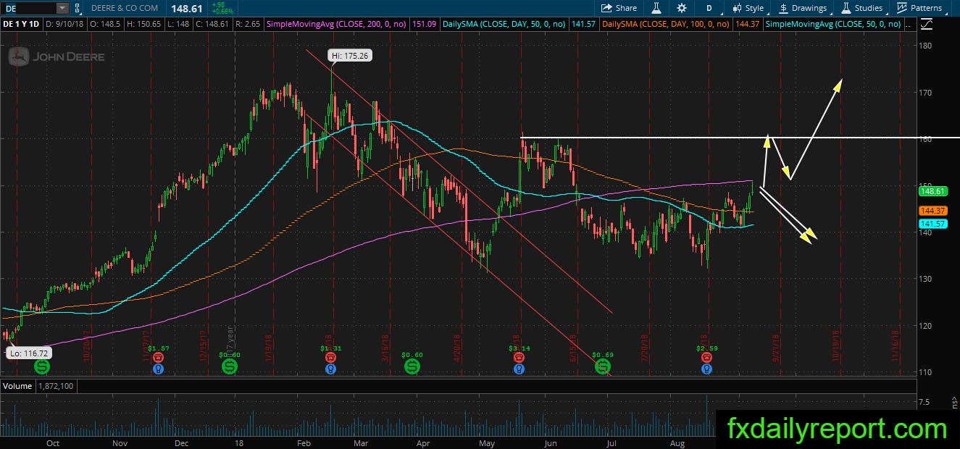Click the SimpleMovingAvg (CLOSE, 50) study label
Image resolution: width=960 pixels, height=449 pixels.
(833, 24)
